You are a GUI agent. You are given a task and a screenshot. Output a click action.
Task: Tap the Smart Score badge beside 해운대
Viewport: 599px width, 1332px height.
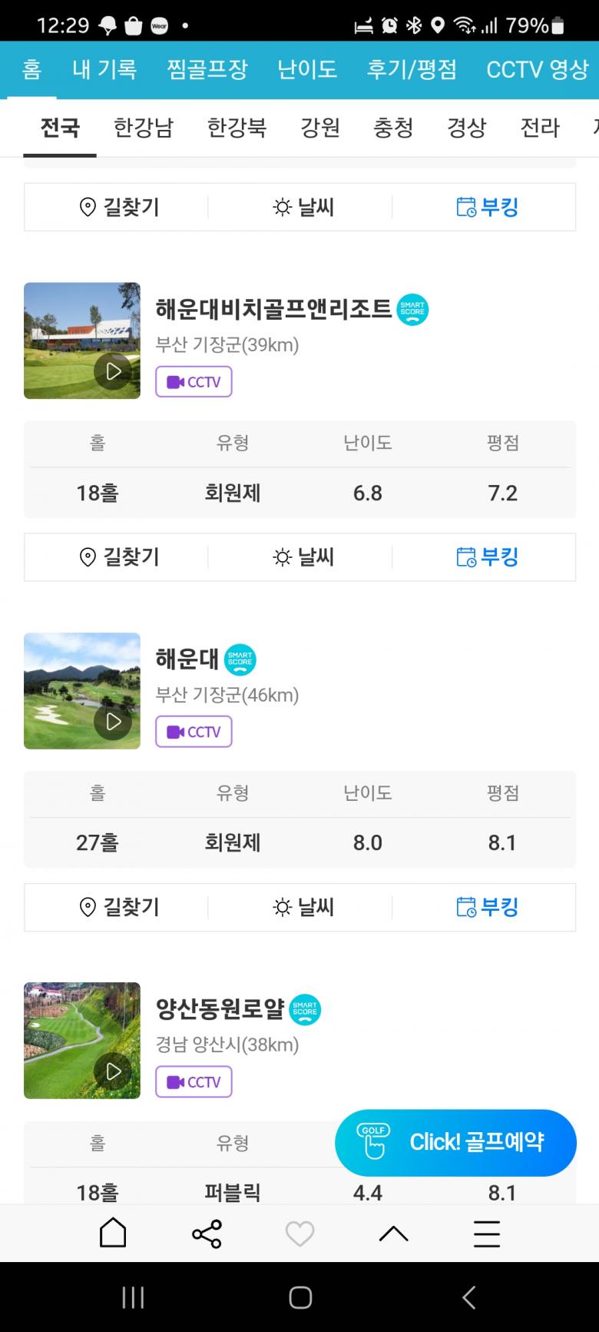click(240, 659)
